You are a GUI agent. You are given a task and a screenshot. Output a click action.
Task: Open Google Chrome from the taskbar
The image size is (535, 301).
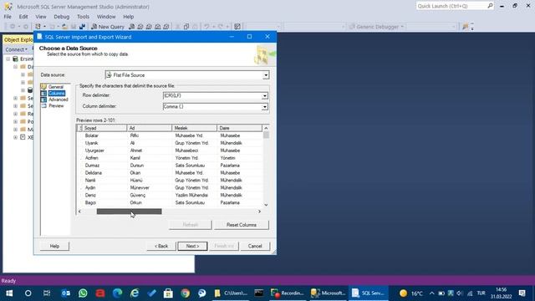pyautogui.click(x=186, y=293)
